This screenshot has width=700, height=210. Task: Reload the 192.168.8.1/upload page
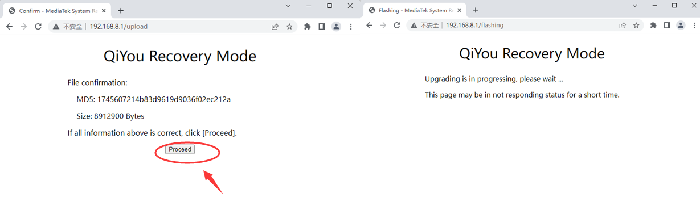coord(38,26)
